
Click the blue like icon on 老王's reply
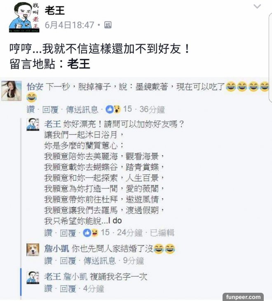coord(87,233)
